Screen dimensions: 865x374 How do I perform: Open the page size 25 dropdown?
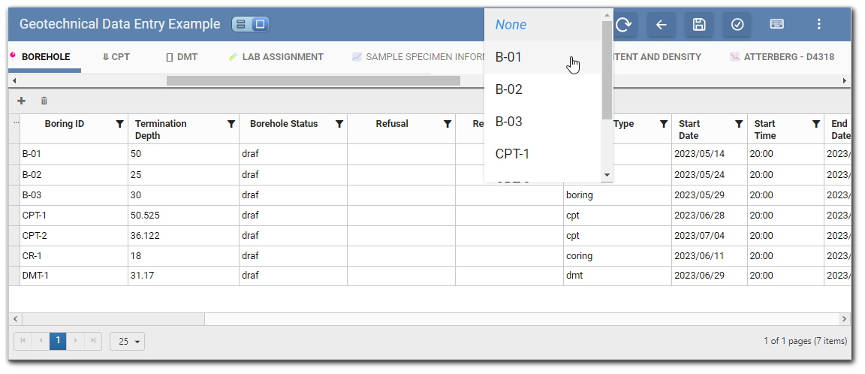[127, 341]
